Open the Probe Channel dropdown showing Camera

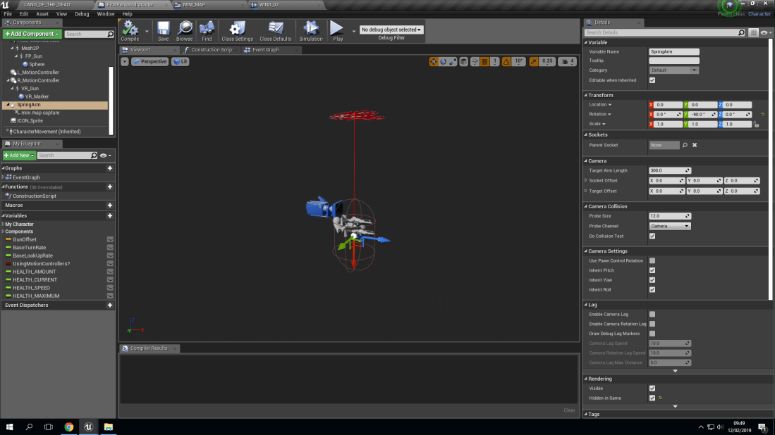(x=669, y=225)
